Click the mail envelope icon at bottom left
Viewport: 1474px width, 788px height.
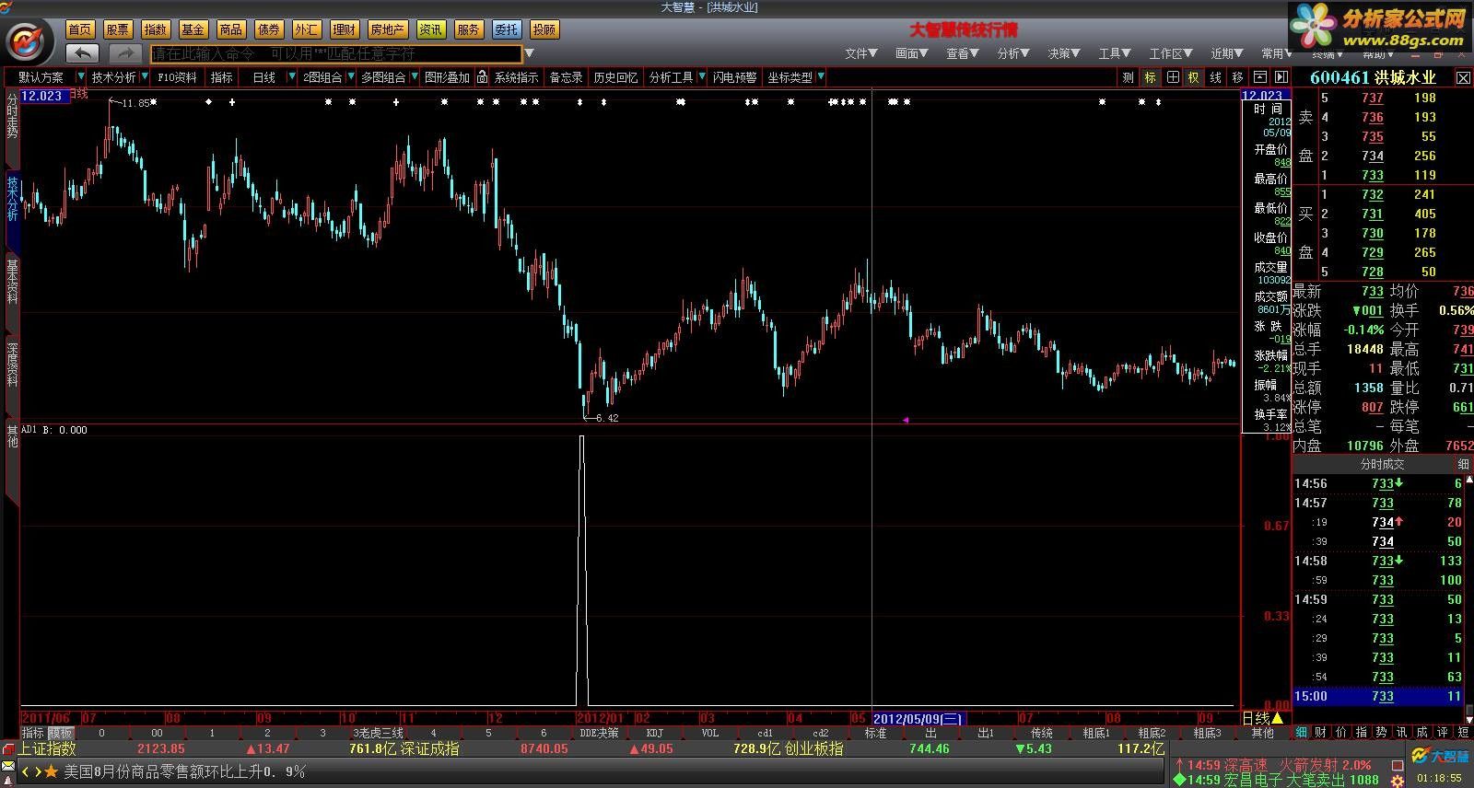coord(8,767)
